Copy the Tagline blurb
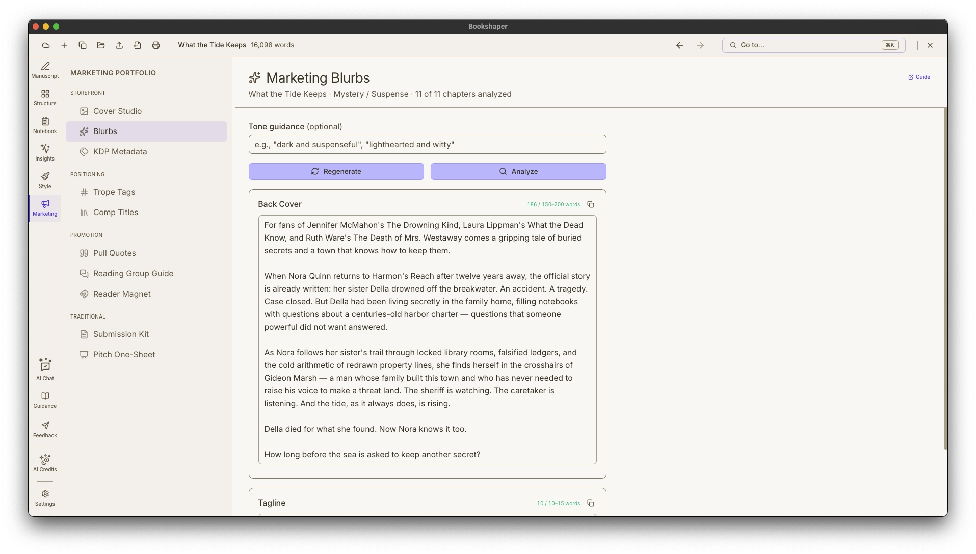 point(591,503)
